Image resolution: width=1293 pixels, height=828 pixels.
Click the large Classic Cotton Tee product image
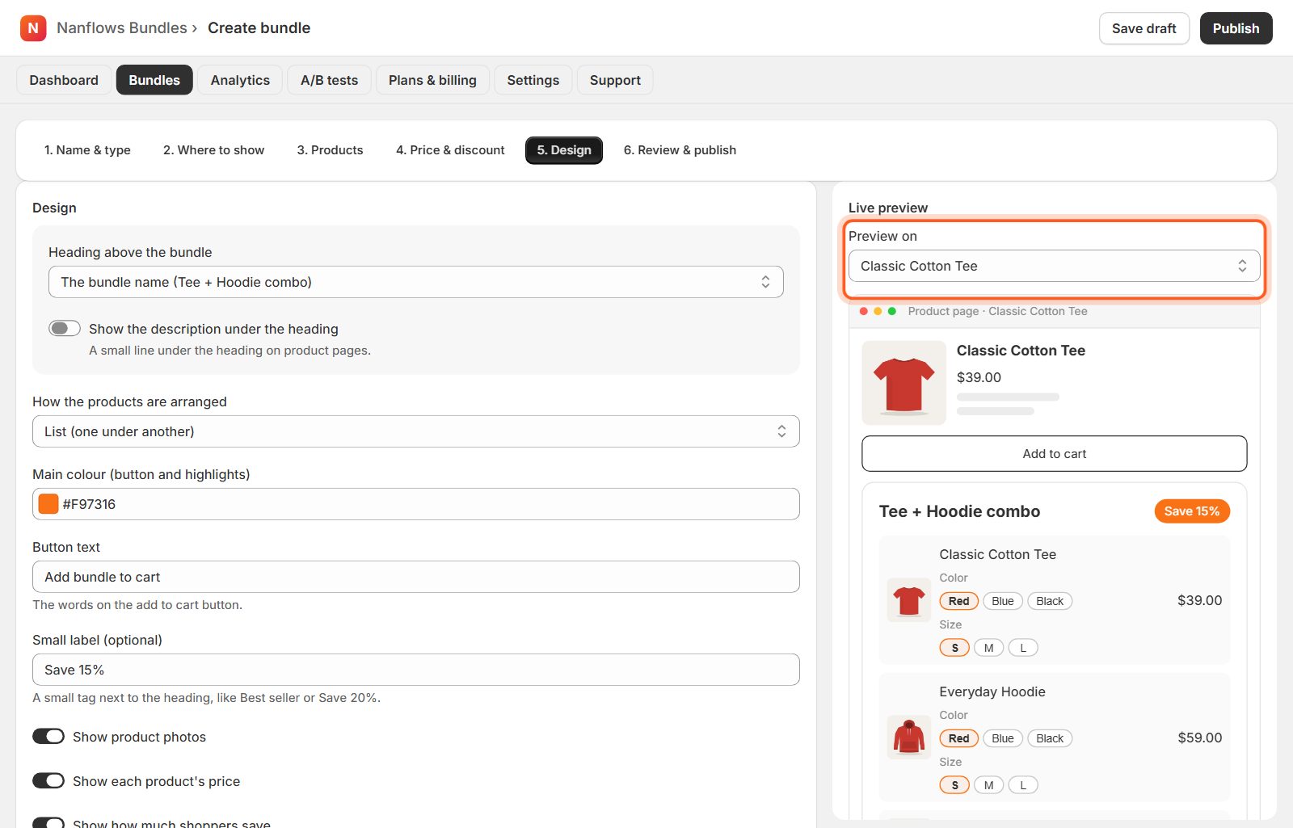click(x=903, y=383)
